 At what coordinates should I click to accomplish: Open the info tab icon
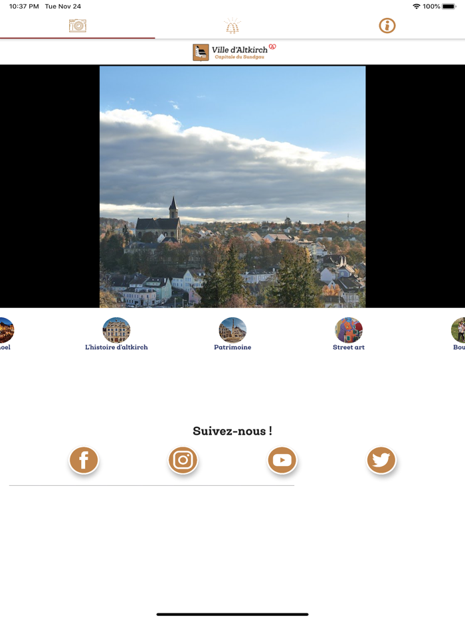click(387, 26)
